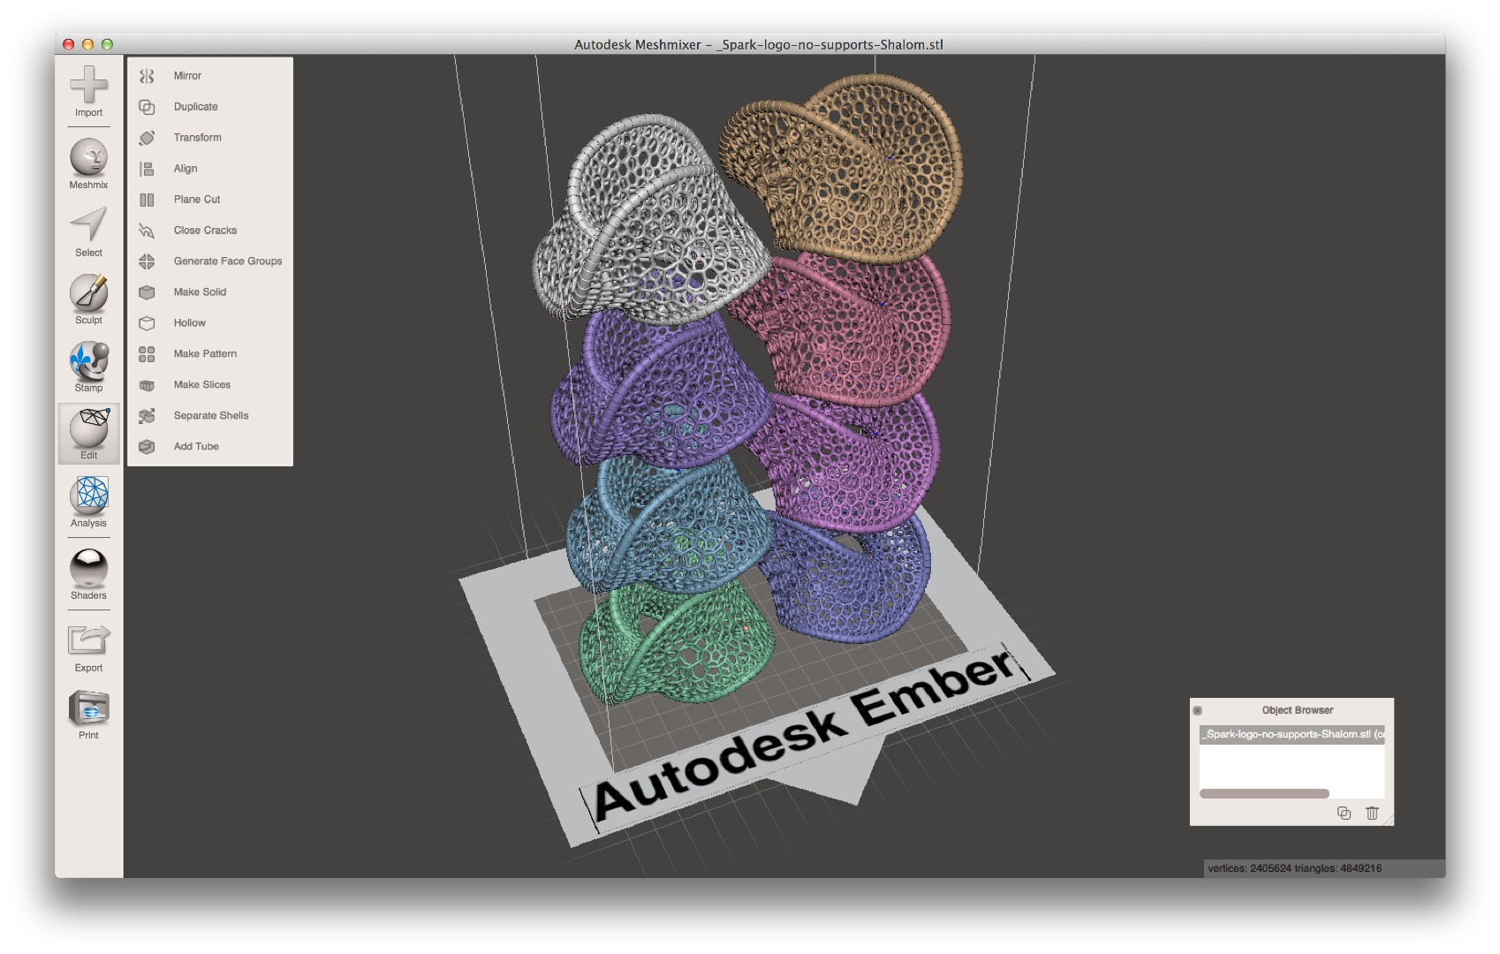The image size is (1500, 954).
Task: Click the Make Slices icon
Action: (147, 385)
